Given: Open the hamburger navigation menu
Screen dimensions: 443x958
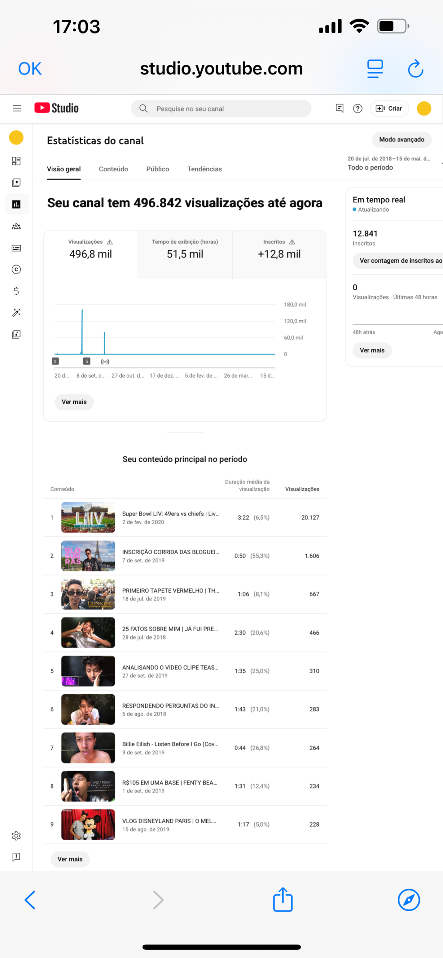Looking at the screenshot, I should 17,109.
